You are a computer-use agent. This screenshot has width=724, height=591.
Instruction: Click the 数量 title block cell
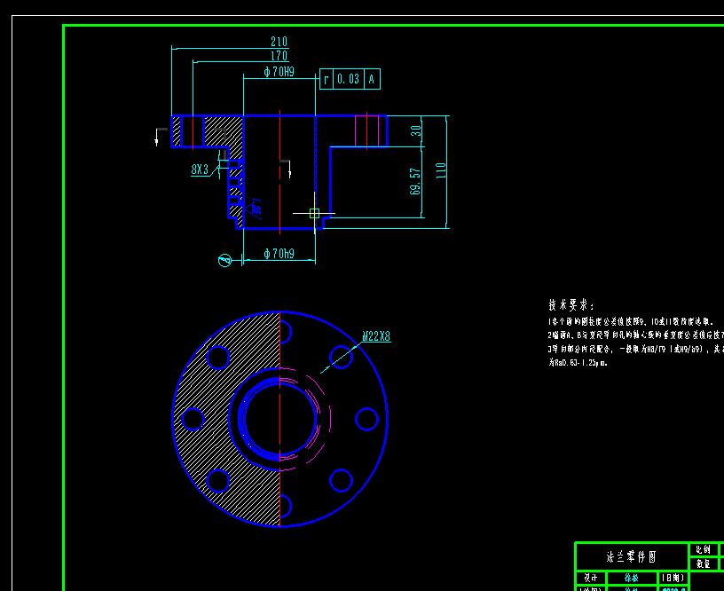click(x=703, y=563)
